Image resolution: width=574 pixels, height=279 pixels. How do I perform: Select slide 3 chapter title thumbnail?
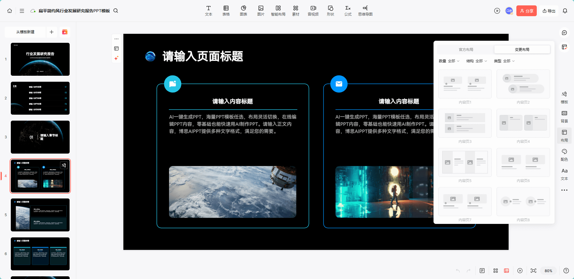click(x=40, y=137)
